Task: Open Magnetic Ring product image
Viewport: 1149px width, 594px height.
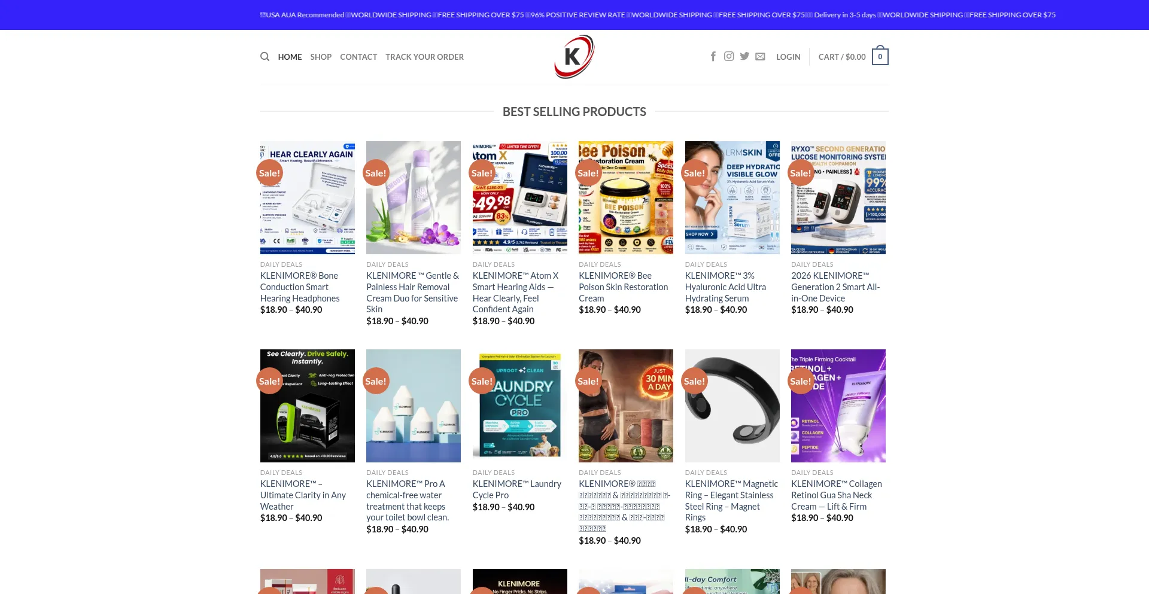Action: (x=732, y=406)
